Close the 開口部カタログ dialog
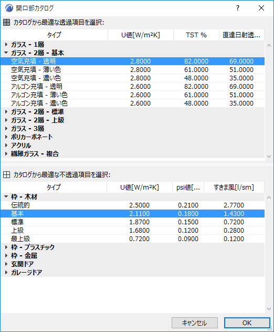The height and width of the screenshot is (332, 274). pos(261,8)
